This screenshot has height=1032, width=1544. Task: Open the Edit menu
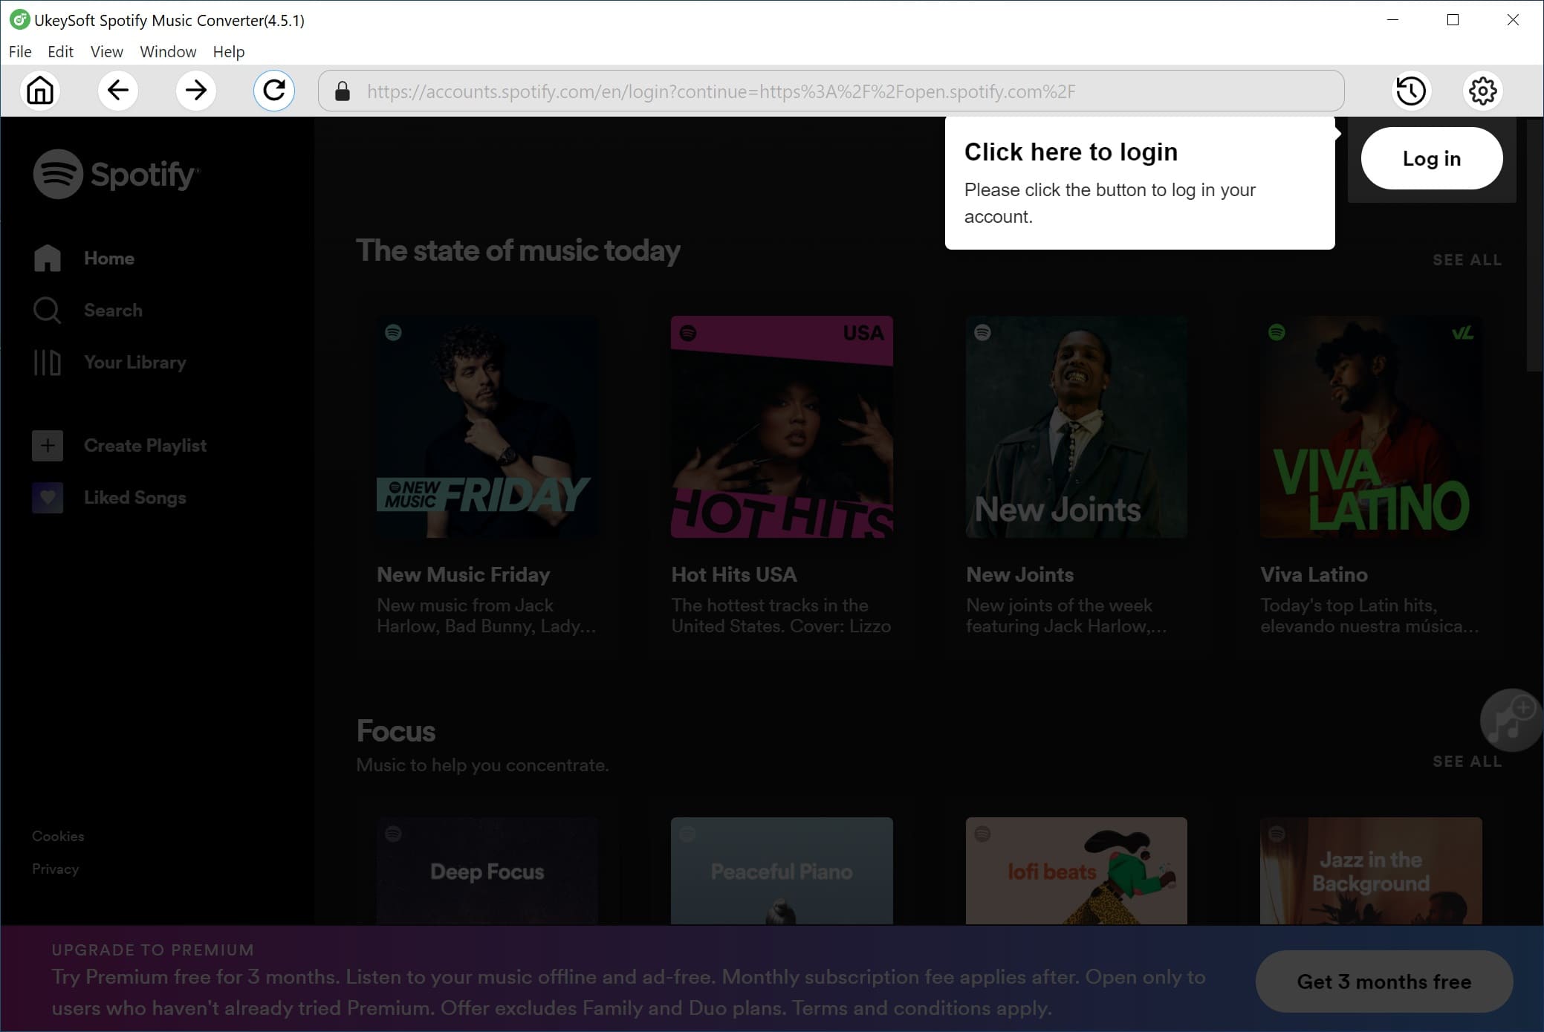click(x=60, y=51)
